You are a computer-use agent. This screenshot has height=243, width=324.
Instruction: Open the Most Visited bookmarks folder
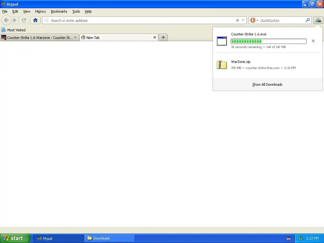(13, 30)
